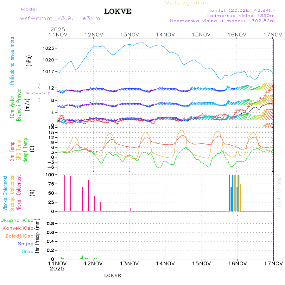Select 16NOV on the bottom date axis

[237, 263]
